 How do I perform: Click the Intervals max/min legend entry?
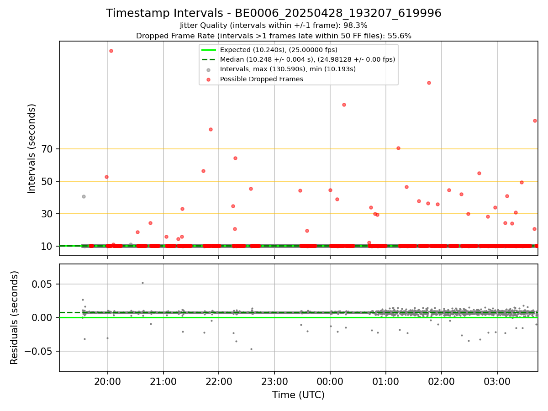point(288,69)
